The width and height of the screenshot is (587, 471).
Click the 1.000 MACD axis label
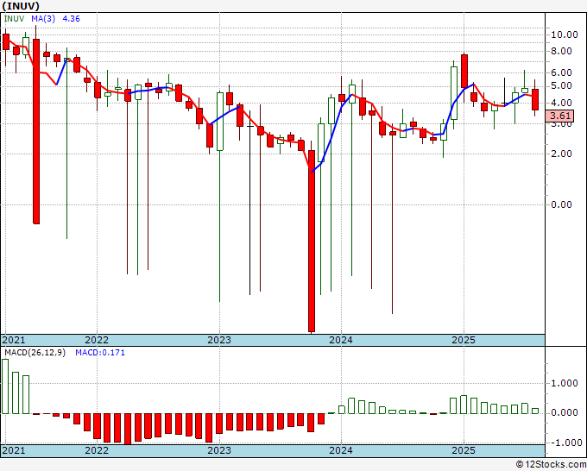(x=565, y=383)
